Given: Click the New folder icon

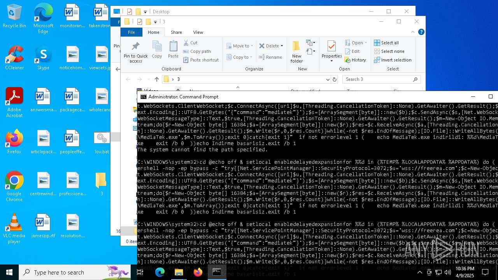Looking at the screenshot, I should (x=296, y=52).
